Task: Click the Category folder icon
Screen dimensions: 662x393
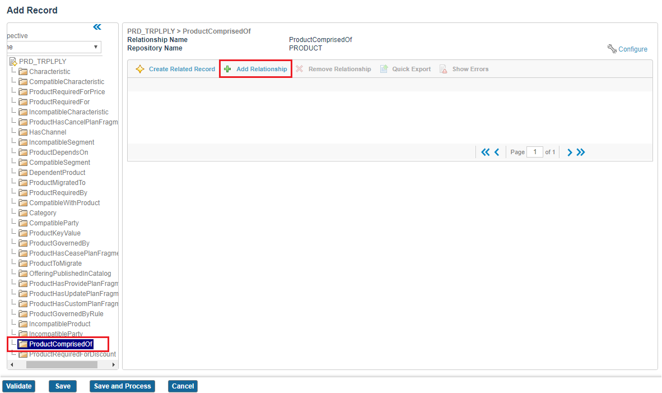Action: click(23, 213)
